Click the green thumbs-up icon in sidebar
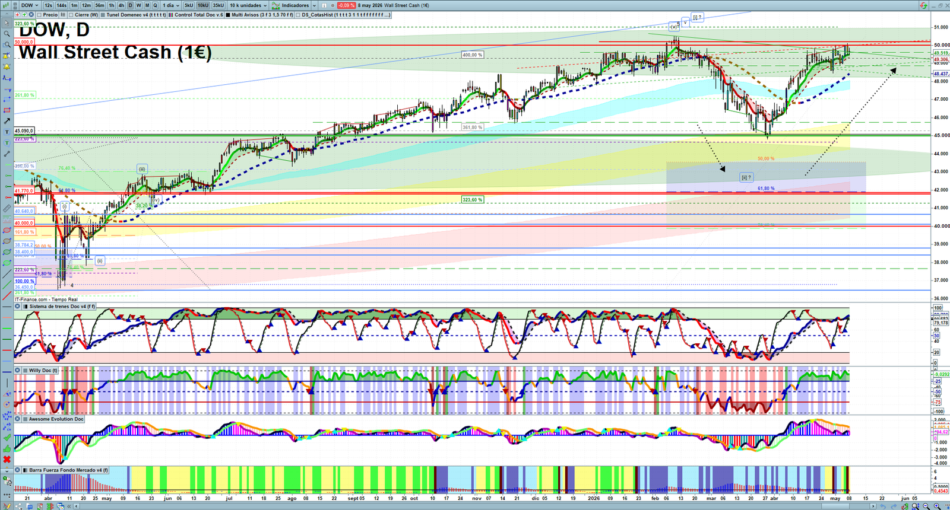Image resolution: width=950 pixels, height=510 pixels. (x=7, y=449)
